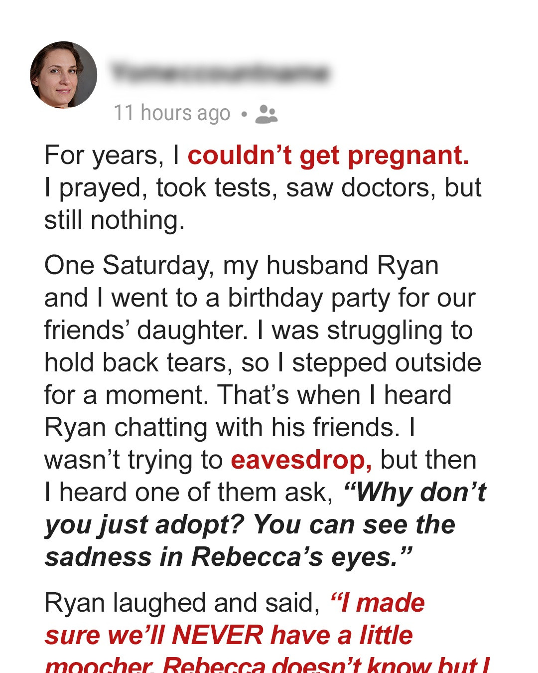
Task: Click the line "hold back tears, so I stepped outside"
Action: tap(263, 362)
